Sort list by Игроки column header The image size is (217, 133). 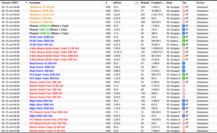point(145,3)
